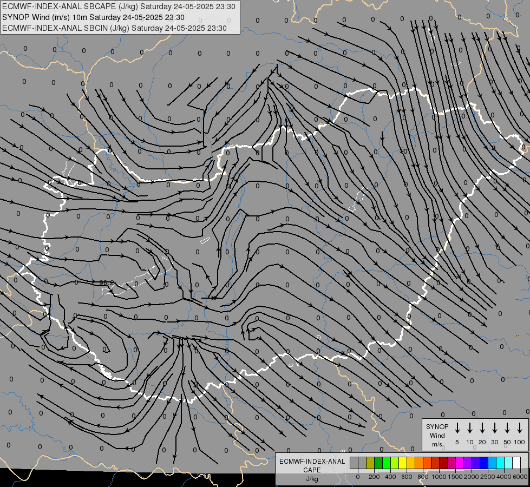The image size is (530, 487).
Task: Click the 10 value in the wind legend
Action: pos(470,443)
